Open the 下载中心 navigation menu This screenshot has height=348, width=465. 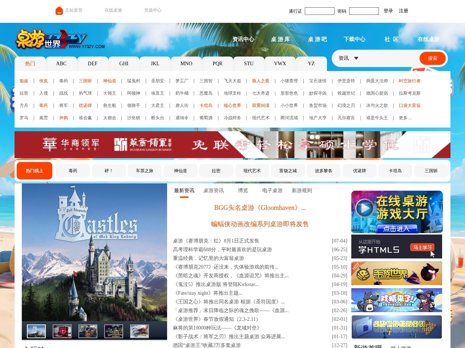(355, 39)
